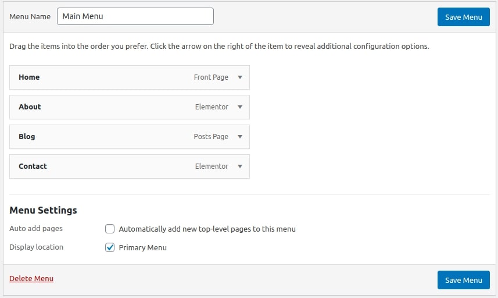
Task: Click the bottom Save Menu button
Action: (463, 280)
